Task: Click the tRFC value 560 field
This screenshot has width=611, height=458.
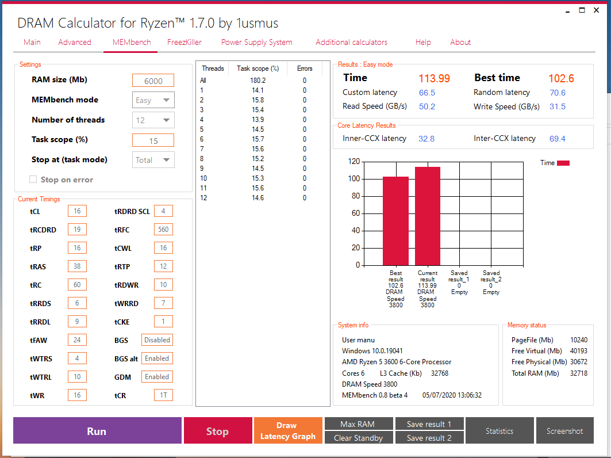Action: click(x=163, y=230)
